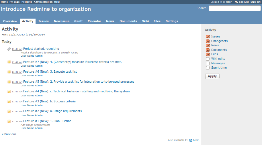The image size is (264, 145).
Task: Click the Search input field
Action: coord(234,8)
